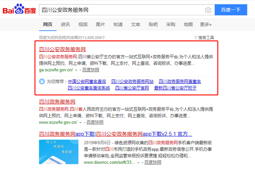Click the 百度一下 search button

click(231, 10)
